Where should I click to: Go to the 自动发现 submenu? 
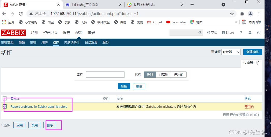pos(91,42)
